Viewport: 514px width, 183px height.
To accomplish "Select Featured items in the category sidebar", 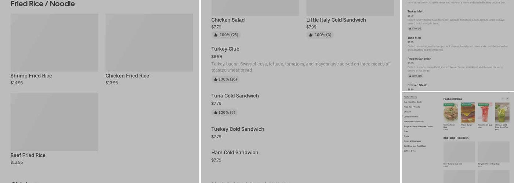I will 410,97.
